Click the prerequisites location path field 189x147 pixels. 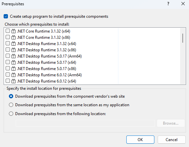point(85,123)
